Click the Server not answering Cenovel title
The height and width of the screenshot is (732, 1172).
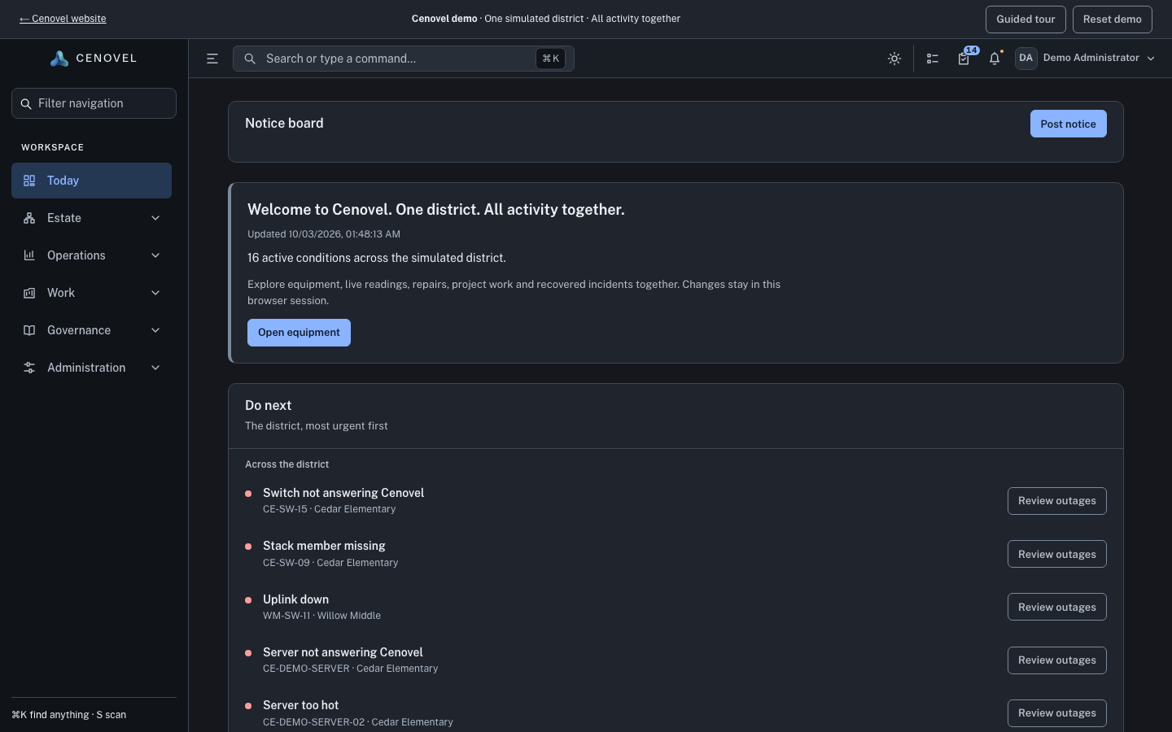[343, 652]
